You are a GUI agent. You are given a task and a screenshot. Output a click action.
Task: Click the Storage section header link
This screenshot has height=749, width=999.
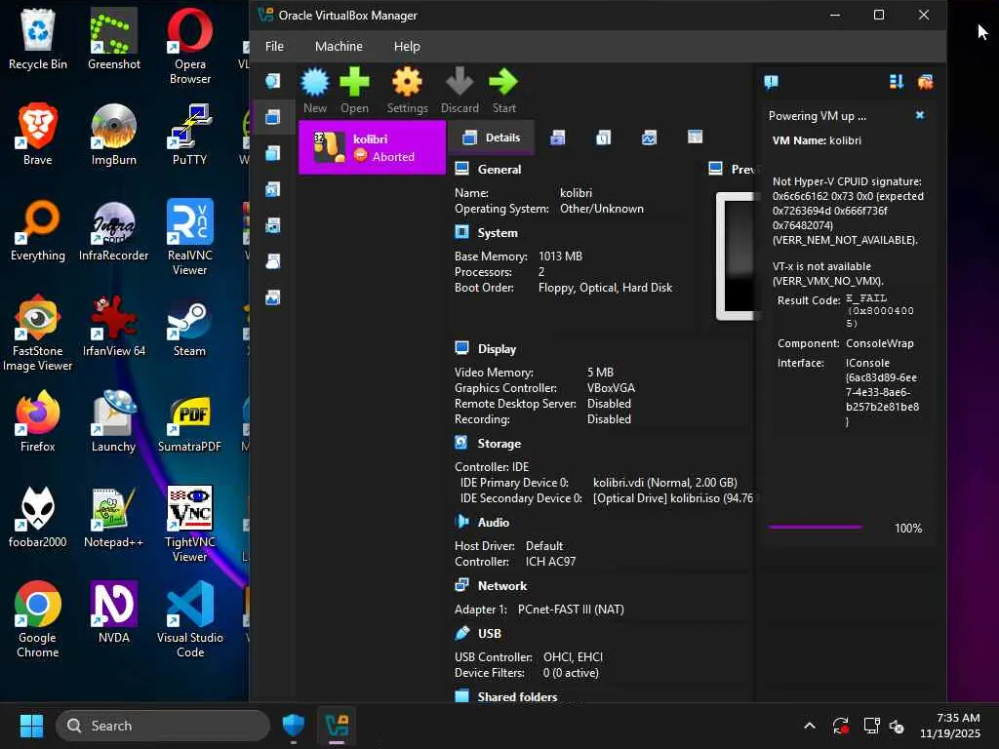pos(499,444)
